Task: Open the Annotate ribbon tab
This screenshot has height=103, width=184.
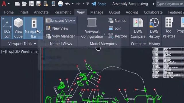Action: [x=41, y=12]
